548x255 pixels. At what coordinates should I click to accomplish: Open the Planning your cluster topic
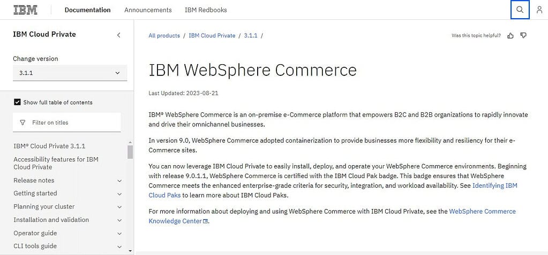pyautogui.click(x=44, y=206)
